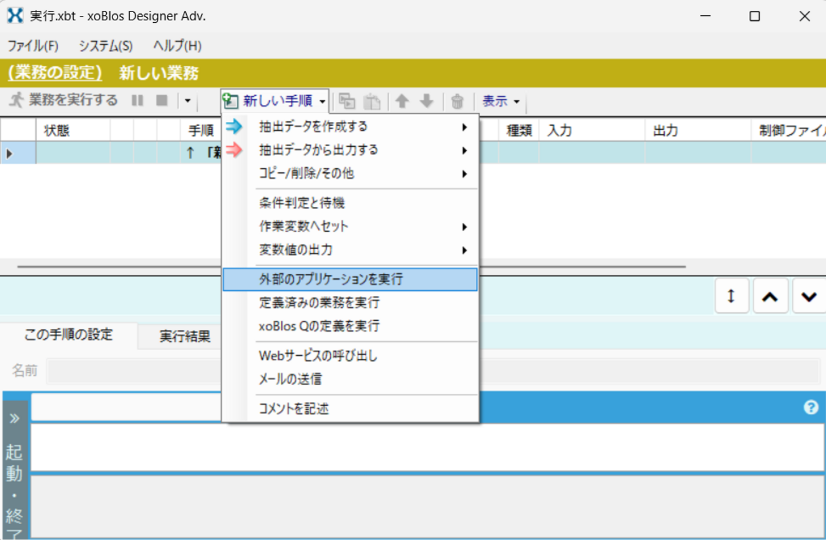
Task: Stop execution with the square stop icon
Action: click(x=162, y=100)
